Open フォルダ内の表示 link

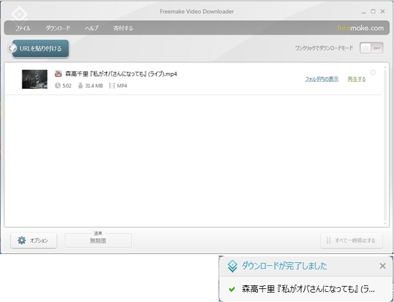click(322, 79)
